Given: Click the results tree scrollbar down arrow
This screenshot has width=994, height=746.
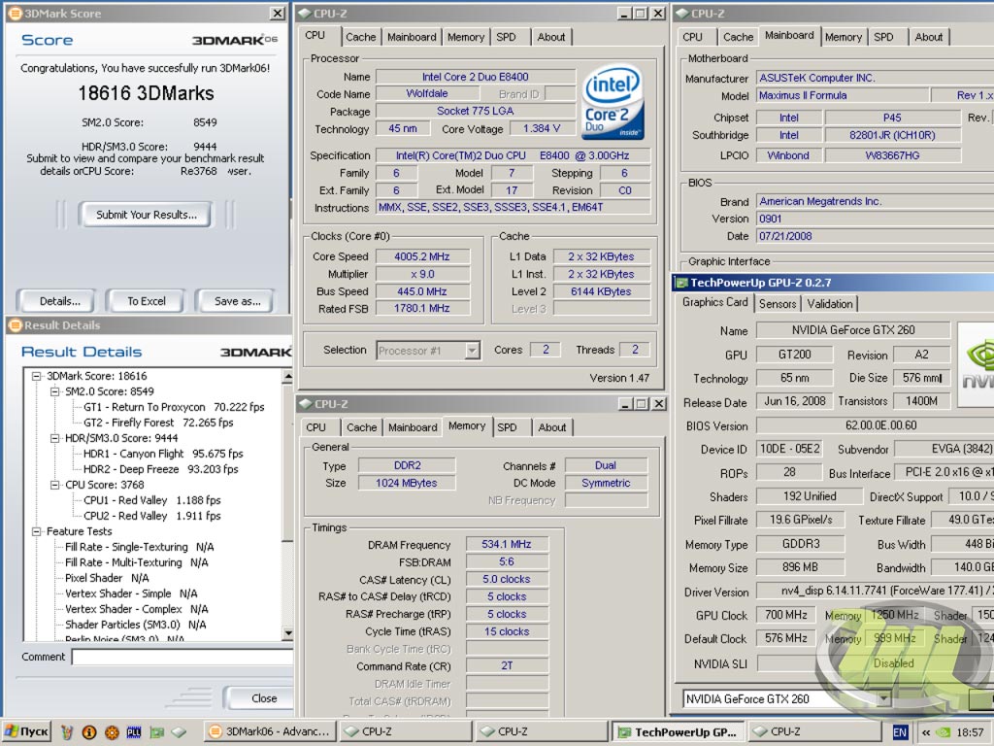Looking at the screenshot, I should (287, 632).
